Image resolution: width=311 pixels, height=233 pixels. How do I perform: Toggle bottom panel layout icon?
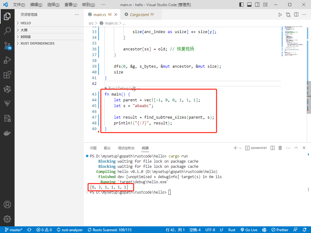(249, 5)
